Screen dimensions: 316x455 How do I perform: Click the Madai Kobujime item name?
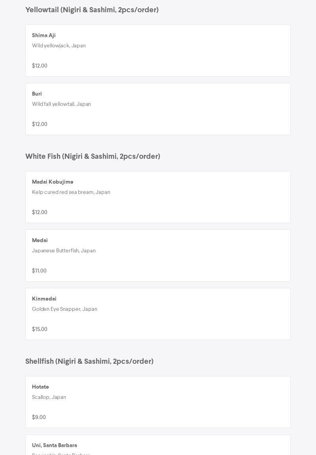click(x=53, y=182)
